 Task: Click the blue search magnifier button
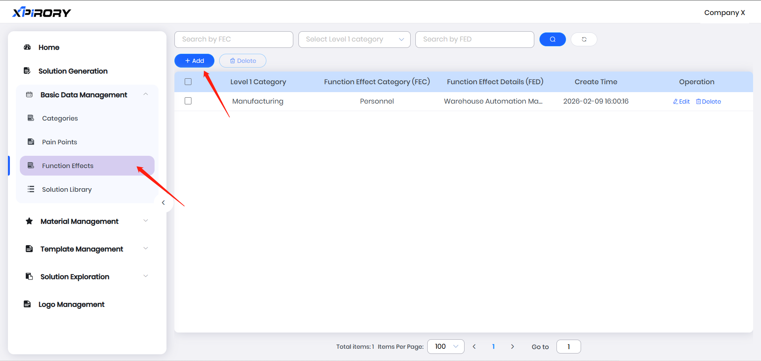tap(552, 39)
